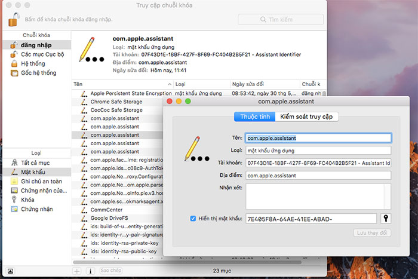This screenshot has height=279, width=418.
Task: Select the Mật khẩu category
Action: (x=37, y=172)
